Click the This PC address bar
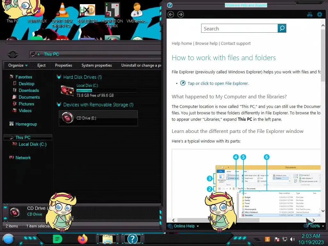The width and height of the screenshot is (328, 246). pyautogui.click(x=95, y=54)
